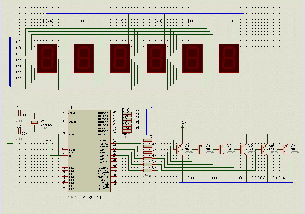Click resistor R6 symbol
Image resolution: width=305 pixels, height=214 pixels.
point(148,170)
